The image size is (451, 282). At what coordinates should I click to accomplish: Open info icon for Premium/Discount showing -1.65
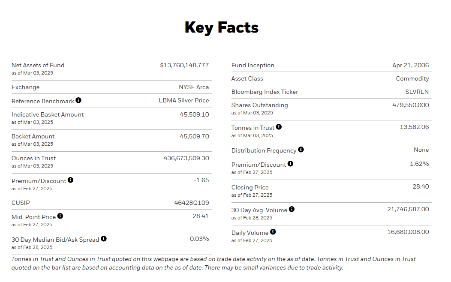tap(70, 180)
